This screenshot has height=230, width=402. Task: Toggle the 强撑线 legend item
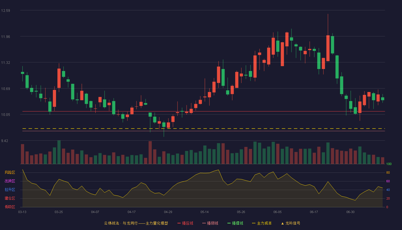235,223
